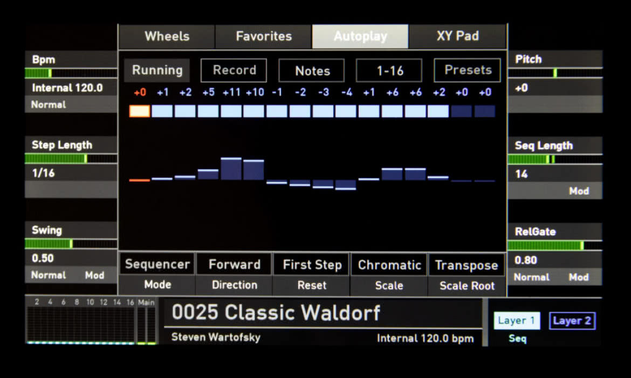Toggle the step square under +10

pyautogui.click(x=255, y=111)
